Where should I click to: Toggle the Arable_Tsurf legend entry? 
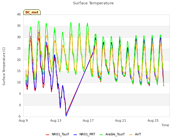point(112,134)
